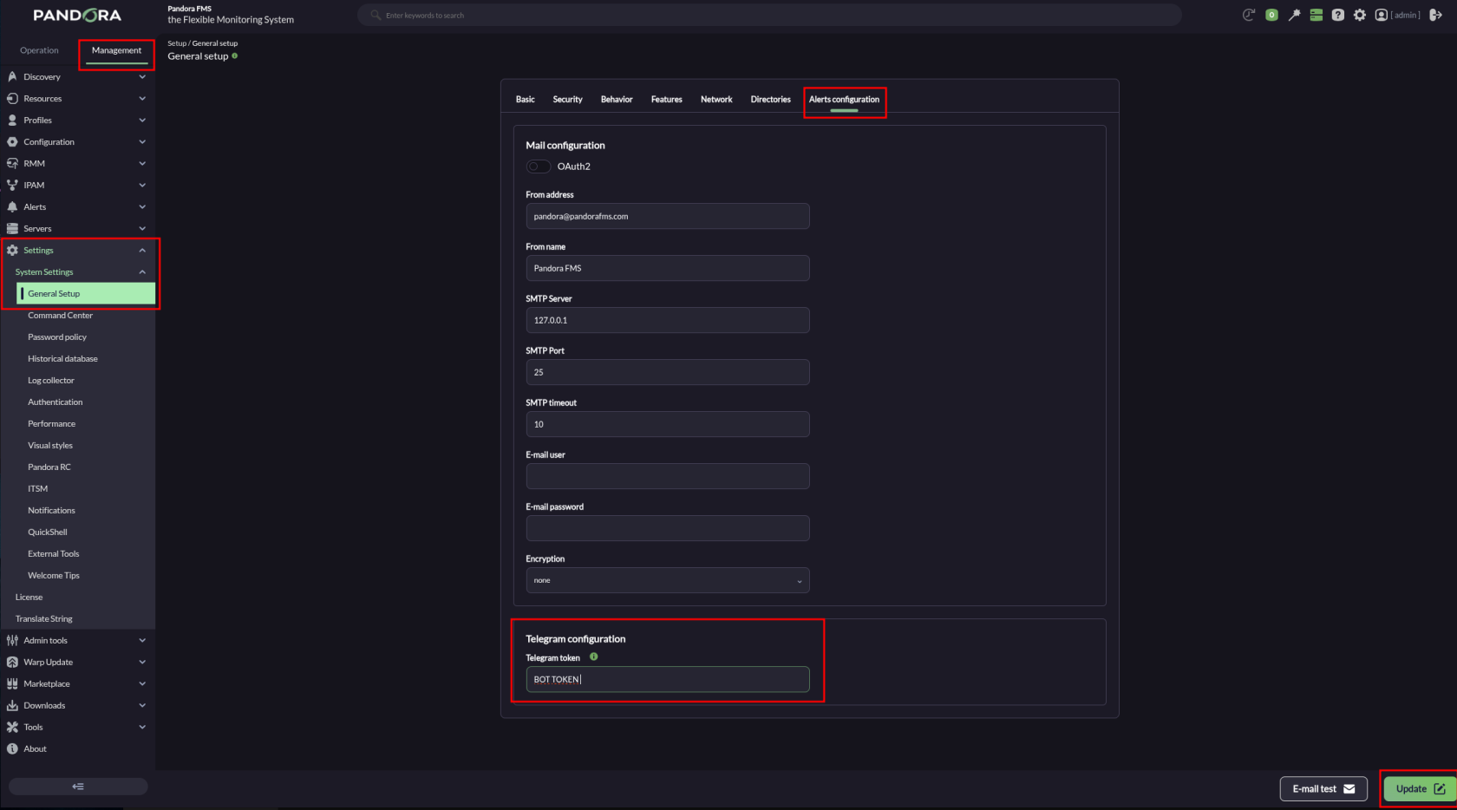The height and width of the screenshot is (810, 1457).
Task: Expand the Alerts menu chevron
Action: pyautogui.click(x=142, y=207)
